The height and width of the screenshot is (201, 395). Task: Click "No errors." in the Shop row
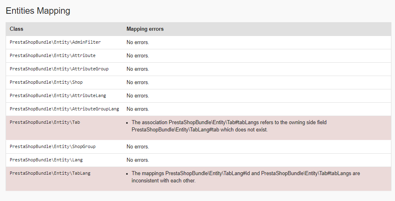137,82
